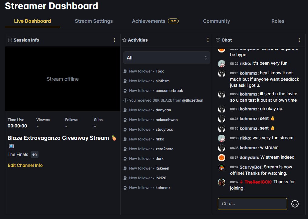
Task: Click rikko's avatar on 08:36 message
Action: coord(222,138)
